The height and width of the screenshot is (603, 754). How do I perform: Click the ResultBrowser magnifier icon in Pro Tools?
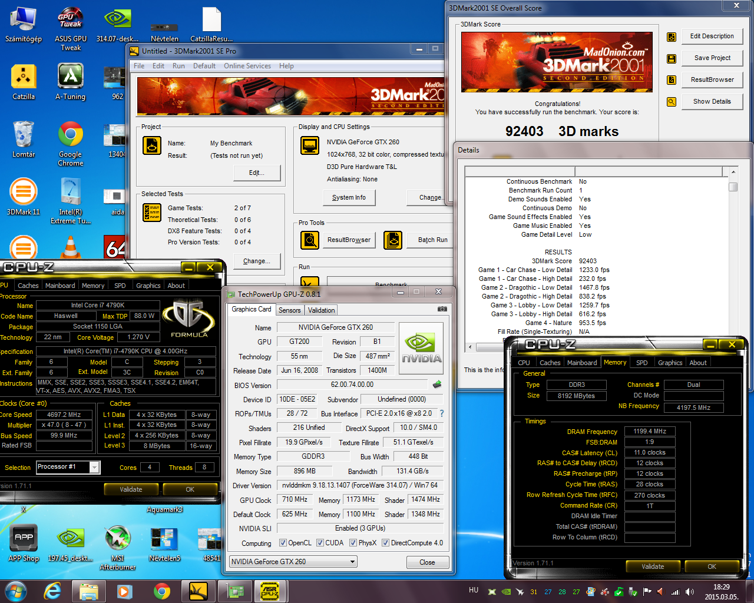point(310,240)
